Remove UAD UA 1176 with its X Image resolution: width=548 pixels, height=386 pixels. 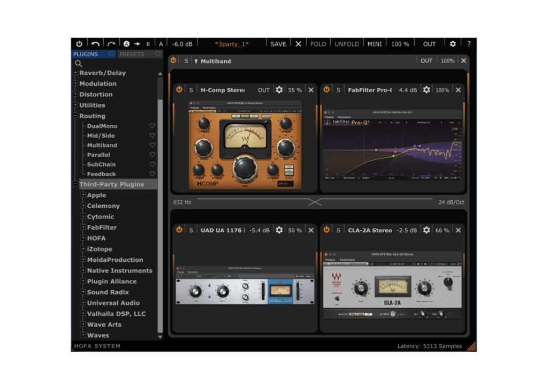(x=311, y=230)
